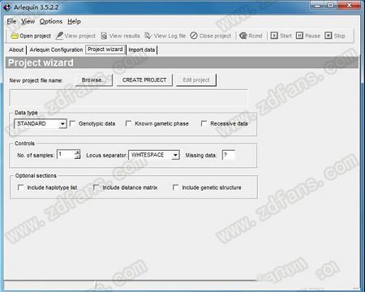Click the Stop icon in toolbar
Screen dimensions: 365x292
click(x=328, y=36)
